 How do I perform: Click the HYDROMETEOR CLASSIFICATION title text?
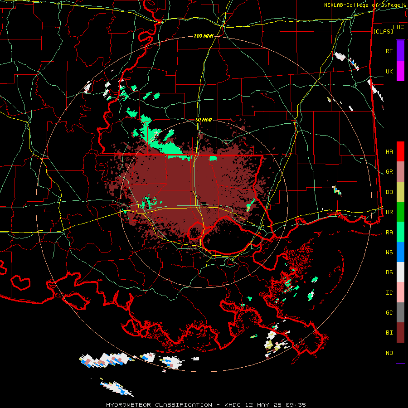coord(159,405)
